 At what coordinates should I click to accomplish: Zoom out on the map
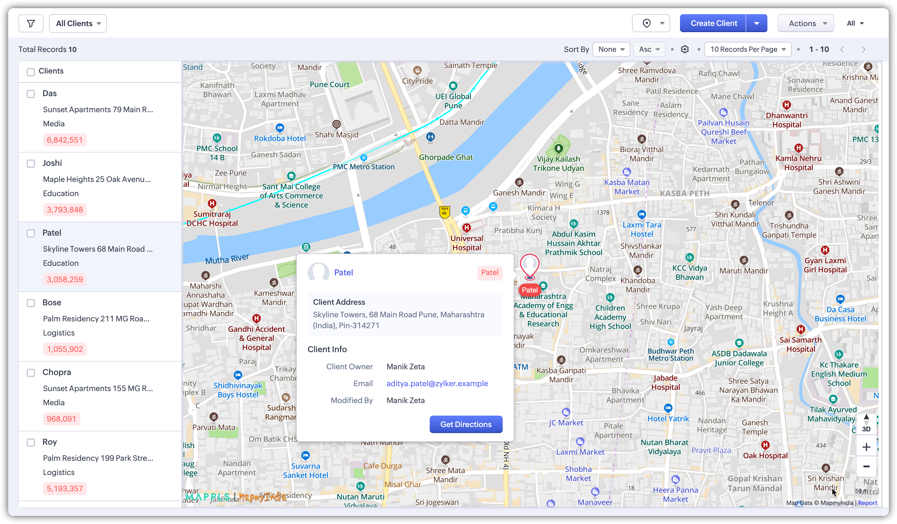pos(866,466)
